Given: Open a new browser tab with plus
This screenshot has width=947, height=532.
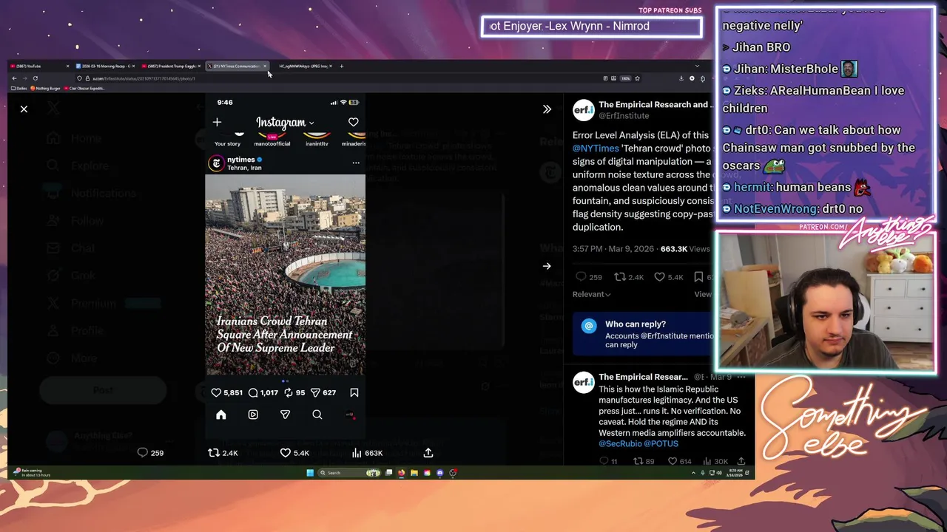Looking at the screenshot, I should tap(341, 66).
